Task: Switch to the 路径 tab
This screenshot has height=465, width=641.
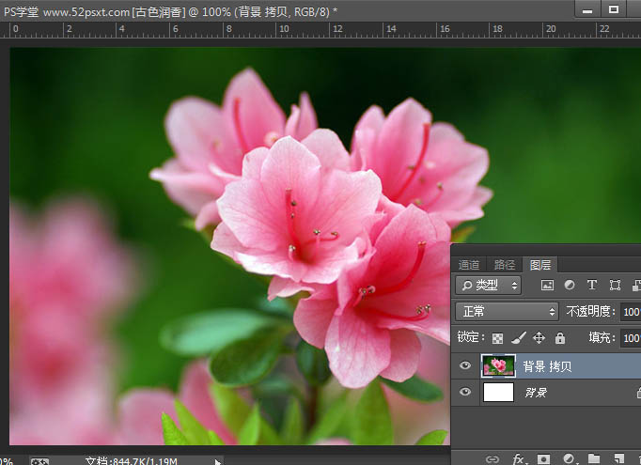Action: [505, 265]
